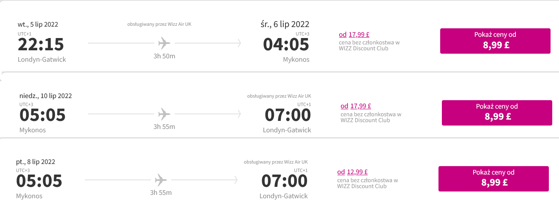Click the airplane icon on the 8 lip 2022 flight
The width and height of the screenshot is (559, 205).
point(161,180)
